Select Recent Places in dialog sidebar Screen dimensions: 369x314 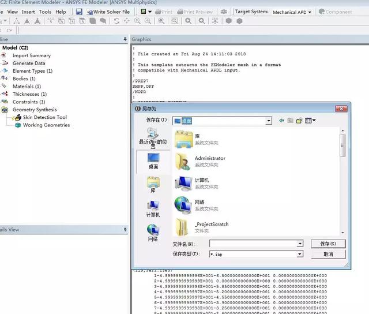point(153,137)
